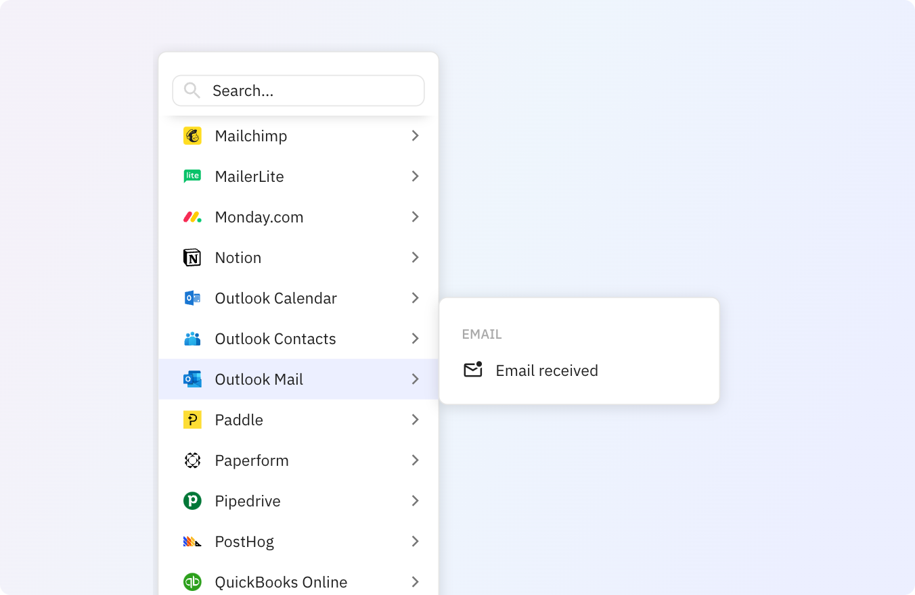Click the Mailchimp monkey icon

point(192,136)
